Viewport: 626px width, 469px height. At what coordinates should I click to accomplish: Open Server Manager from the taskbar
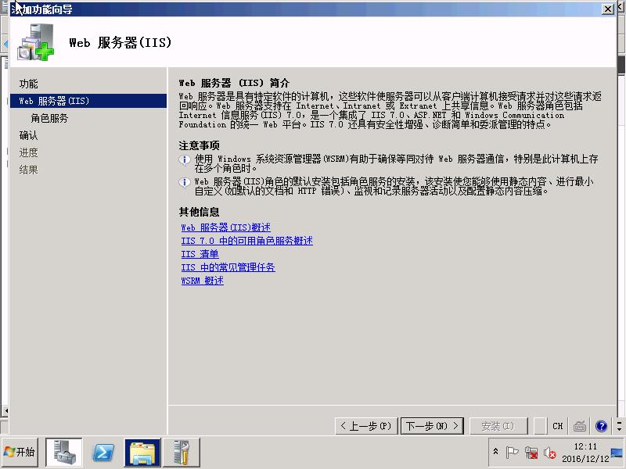tap(64, 453)
